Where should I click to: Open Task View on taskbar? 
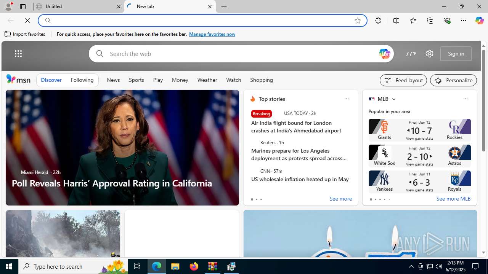[137, 266]
